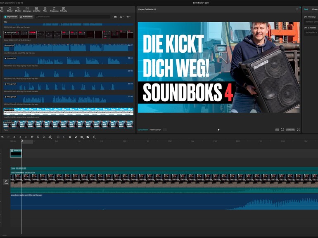
Task: Switch to the Video tab in inspector
Action: coord(315,9)
